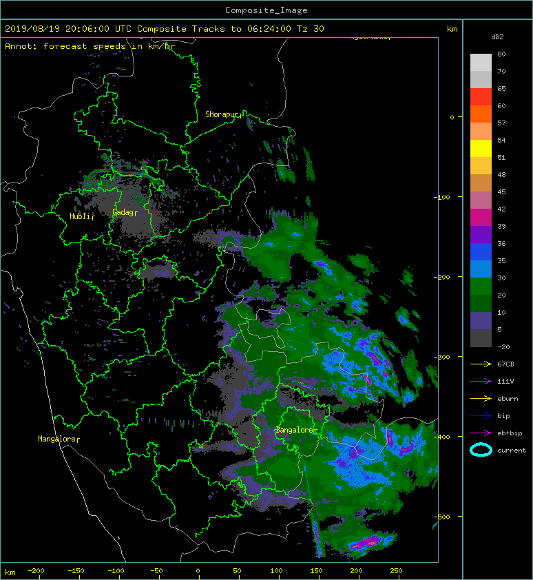Click the blue bip arrow legend symbol
The width and height of the screenshot is (533, 580).
481,416
